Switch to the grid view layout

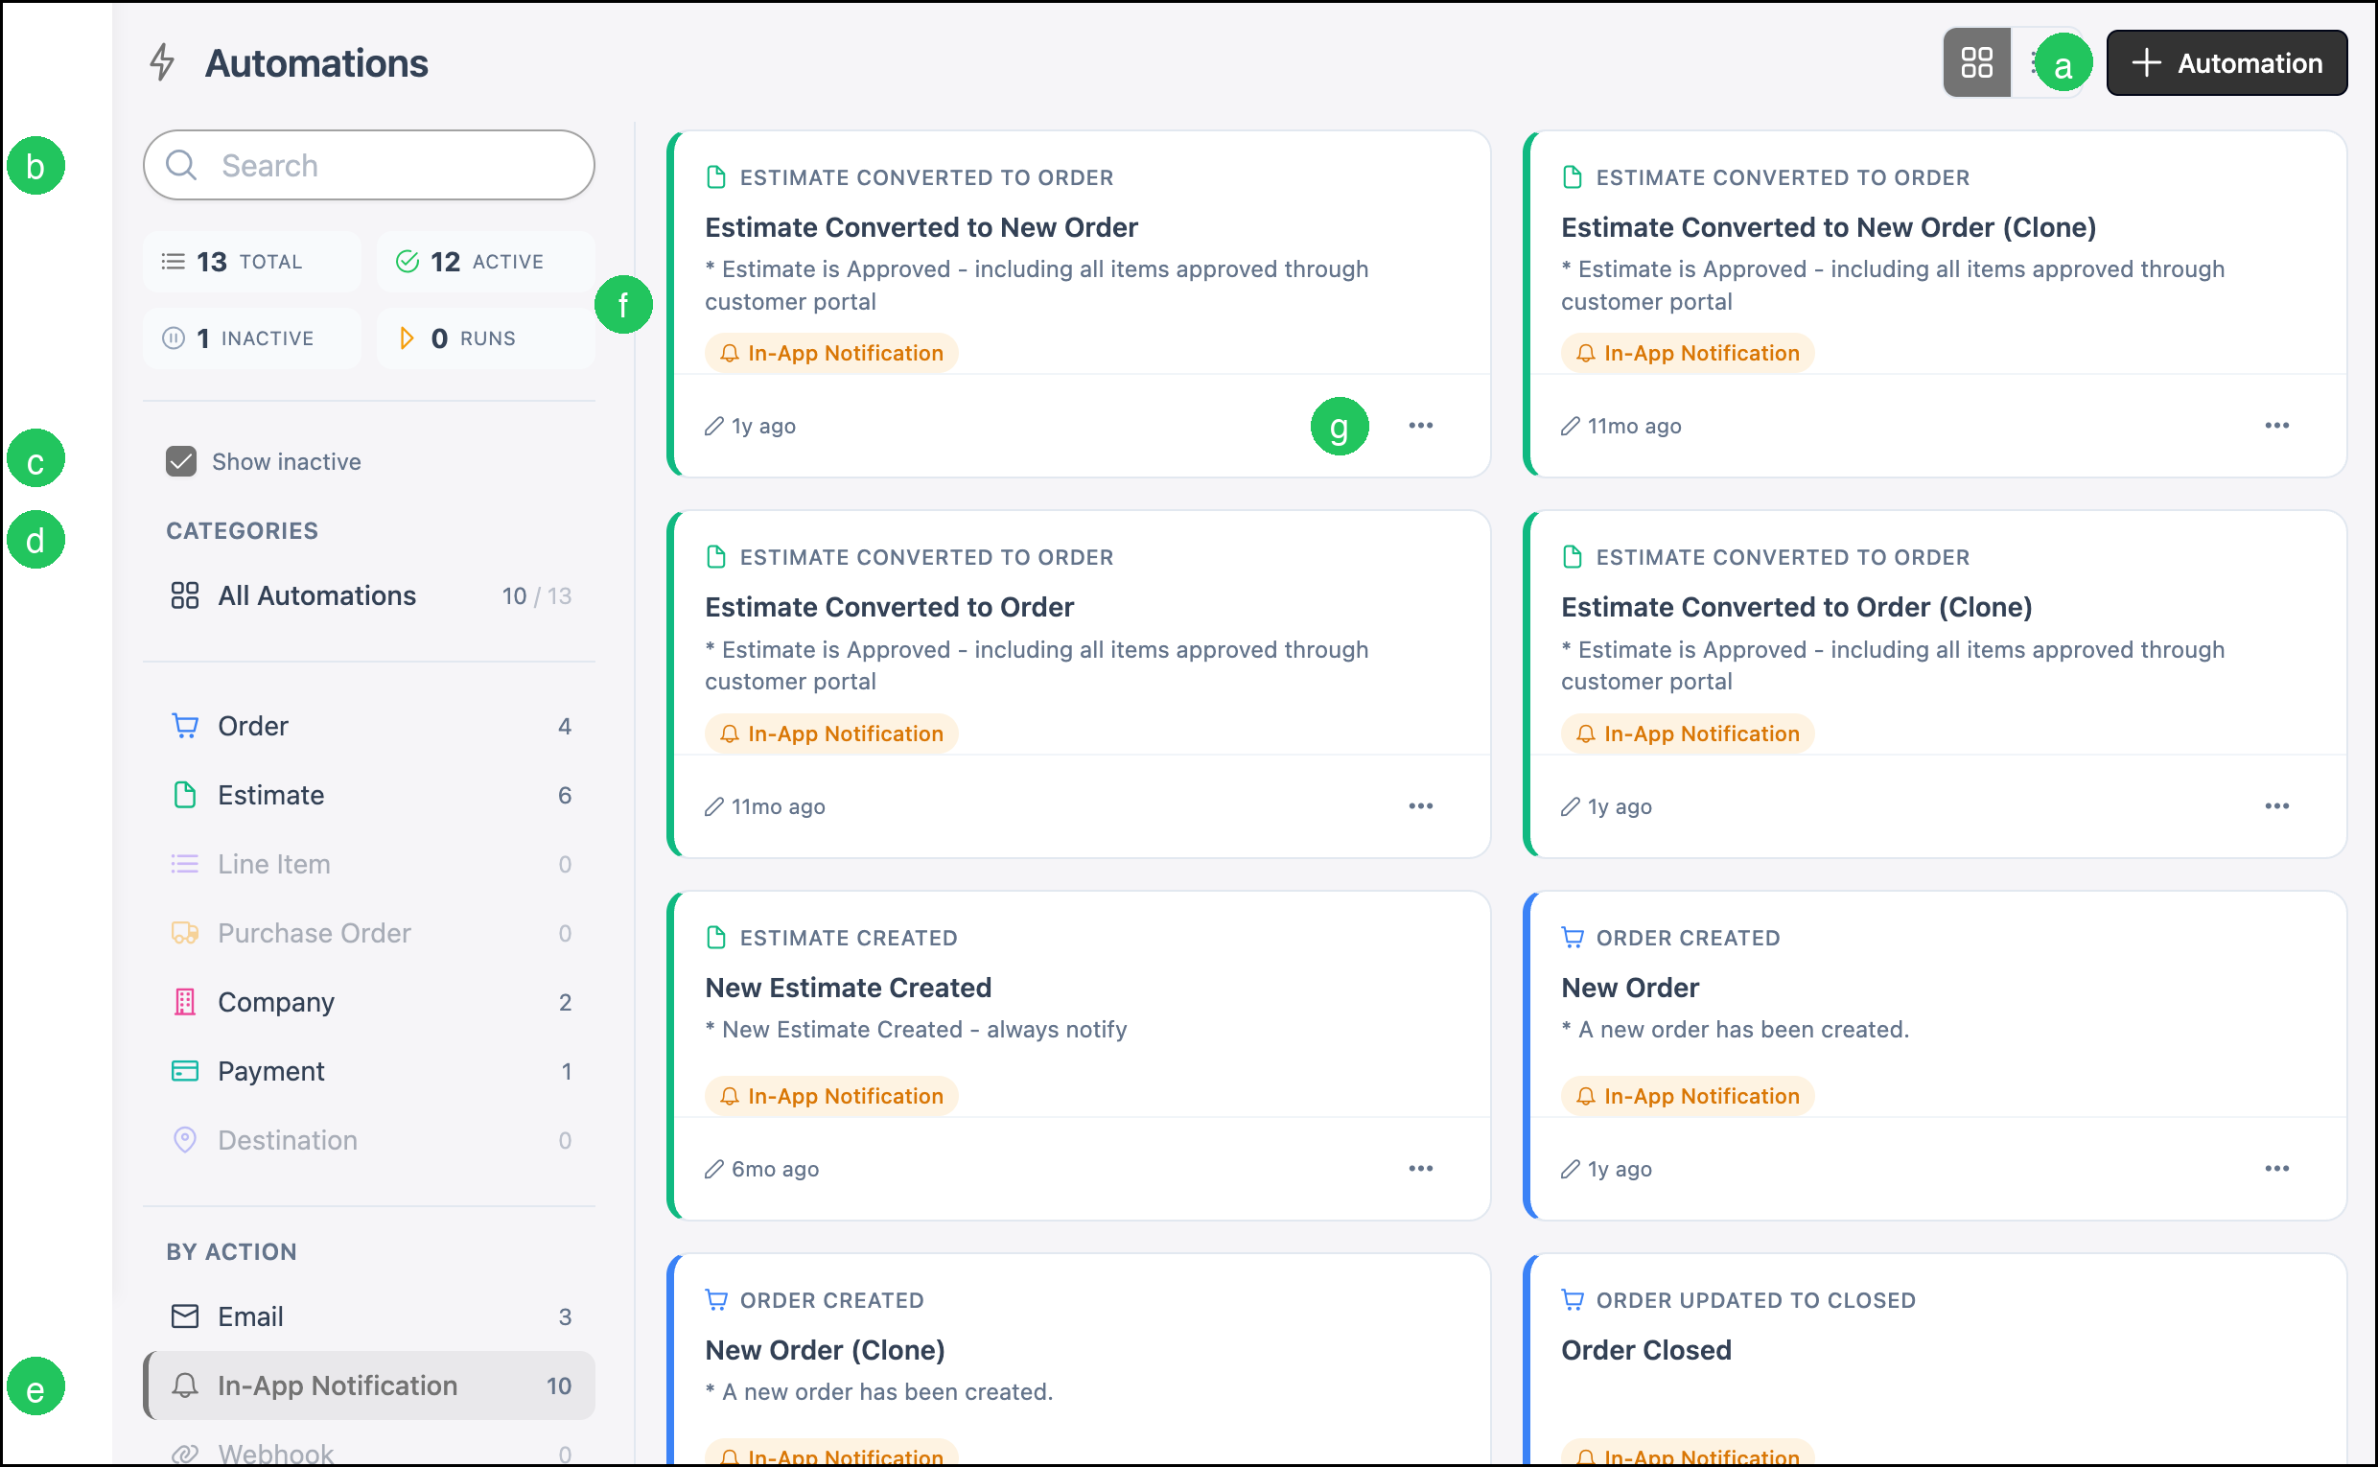(1976, 63)
